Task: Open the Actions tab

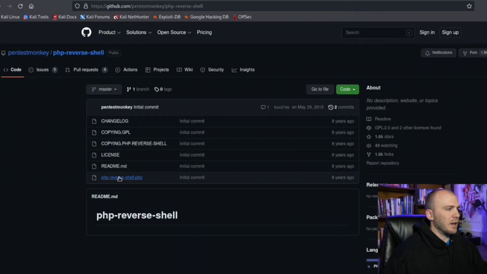Action: point(127,70)
